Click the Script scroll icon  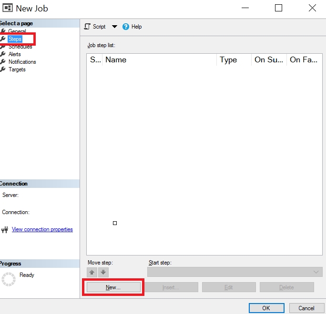point(87,27)
